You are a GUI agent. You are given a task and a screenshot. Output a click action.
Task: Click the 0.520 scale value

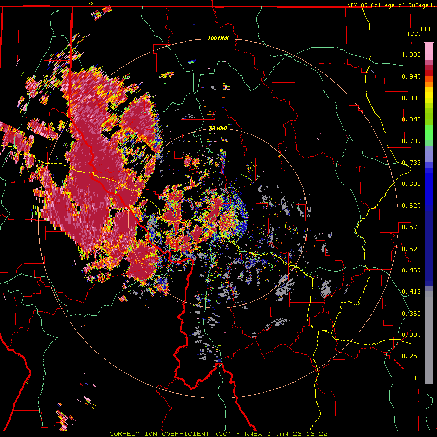(x=411, y=249)
